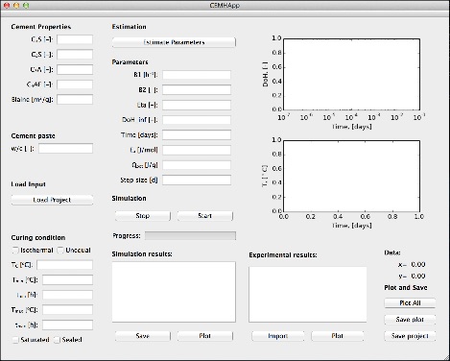Click the temperature versus time plot
Viewport: 450px width, 361px height.
[x=352, y=176]
